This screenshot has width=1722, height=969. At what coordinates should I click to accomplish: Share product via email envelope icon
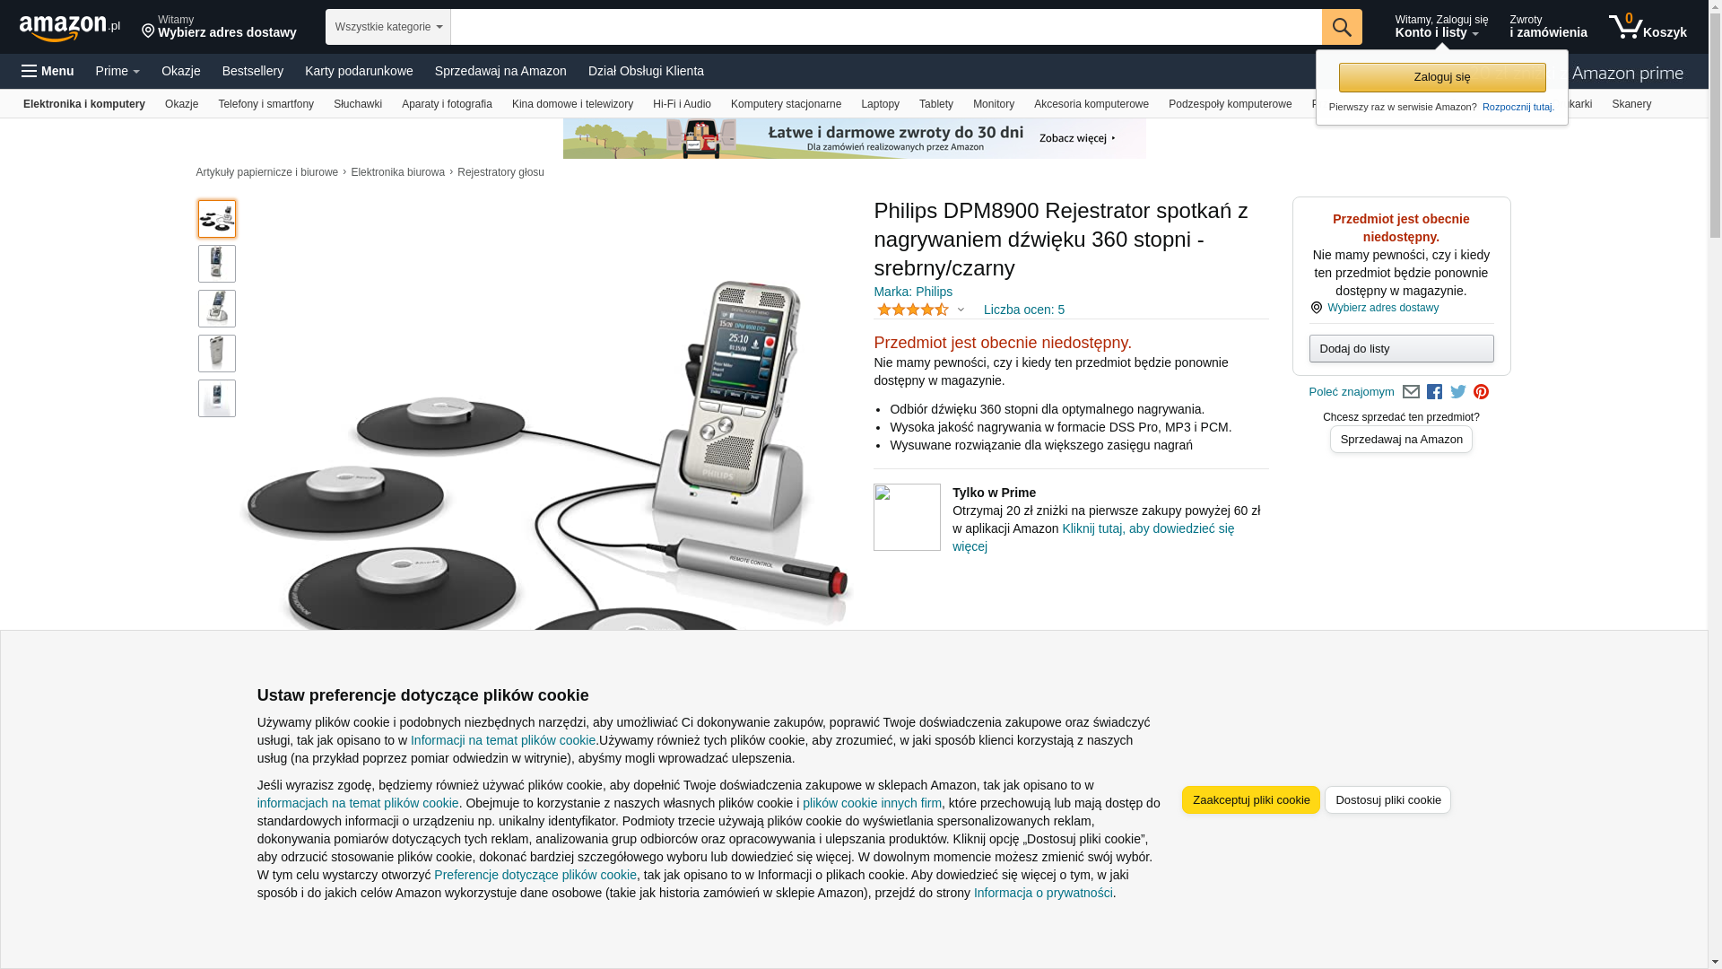point(1411,392)
